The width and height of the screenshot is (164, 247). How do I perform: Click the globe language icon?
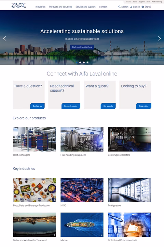point(143,7)
